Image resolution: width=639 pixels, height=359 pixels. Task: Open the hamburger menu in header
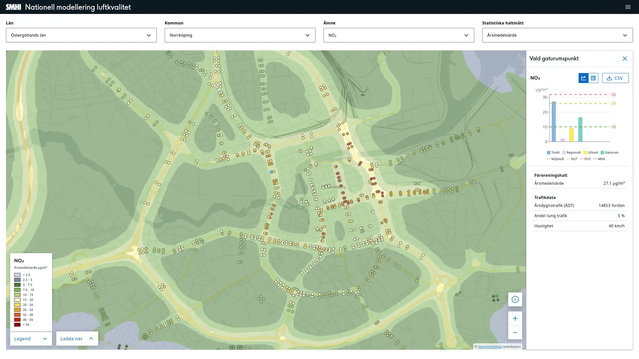coord(628,7)
